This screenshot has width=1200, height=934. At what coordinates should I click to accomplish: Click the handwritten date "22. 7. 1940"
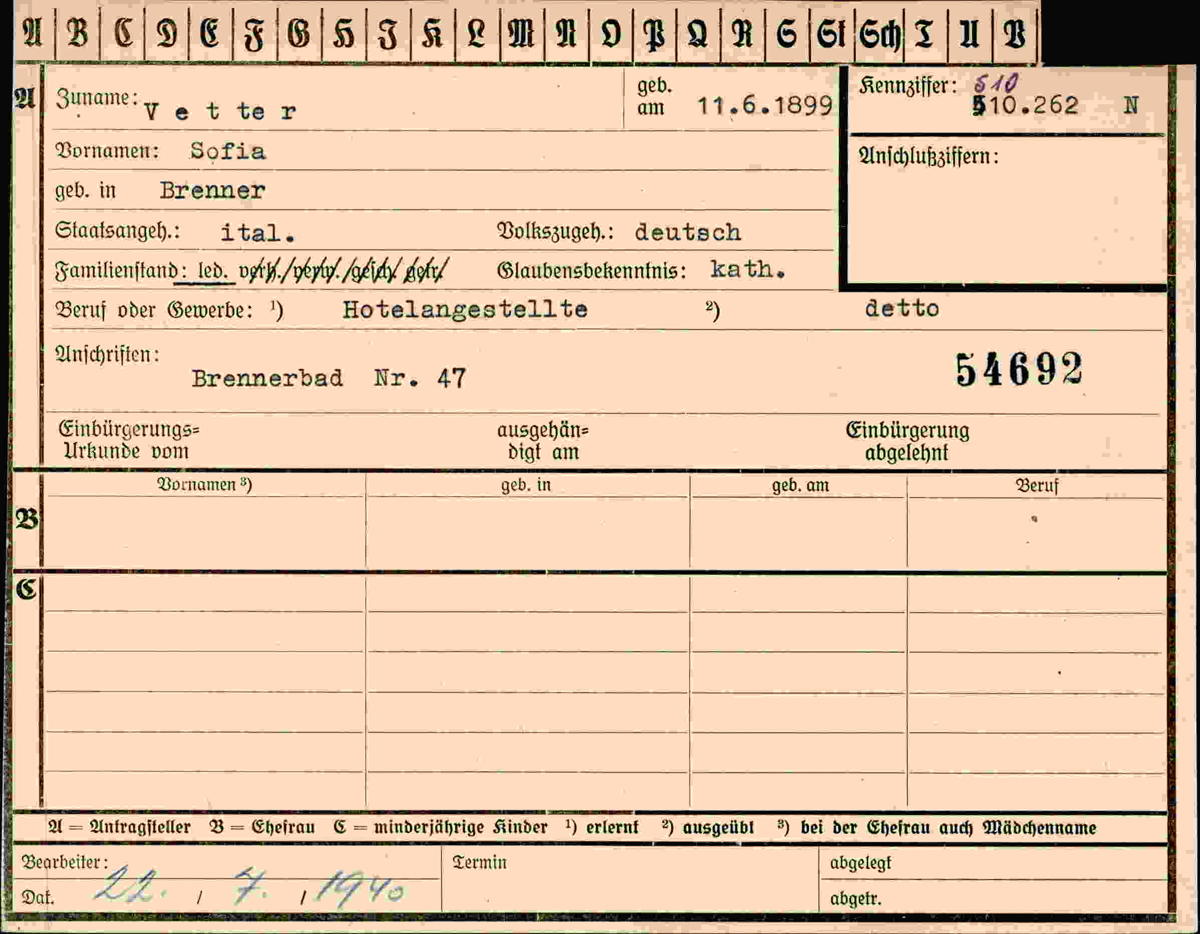250,886
